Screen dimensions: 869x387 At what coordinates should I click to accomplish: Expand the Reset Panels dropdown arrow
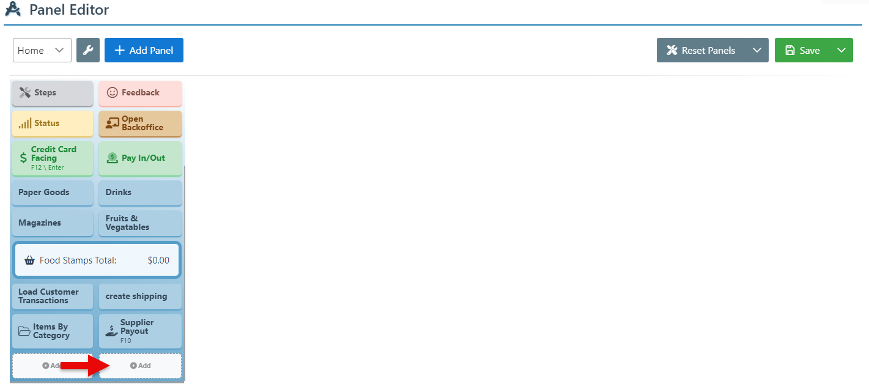tap(757, 50)
